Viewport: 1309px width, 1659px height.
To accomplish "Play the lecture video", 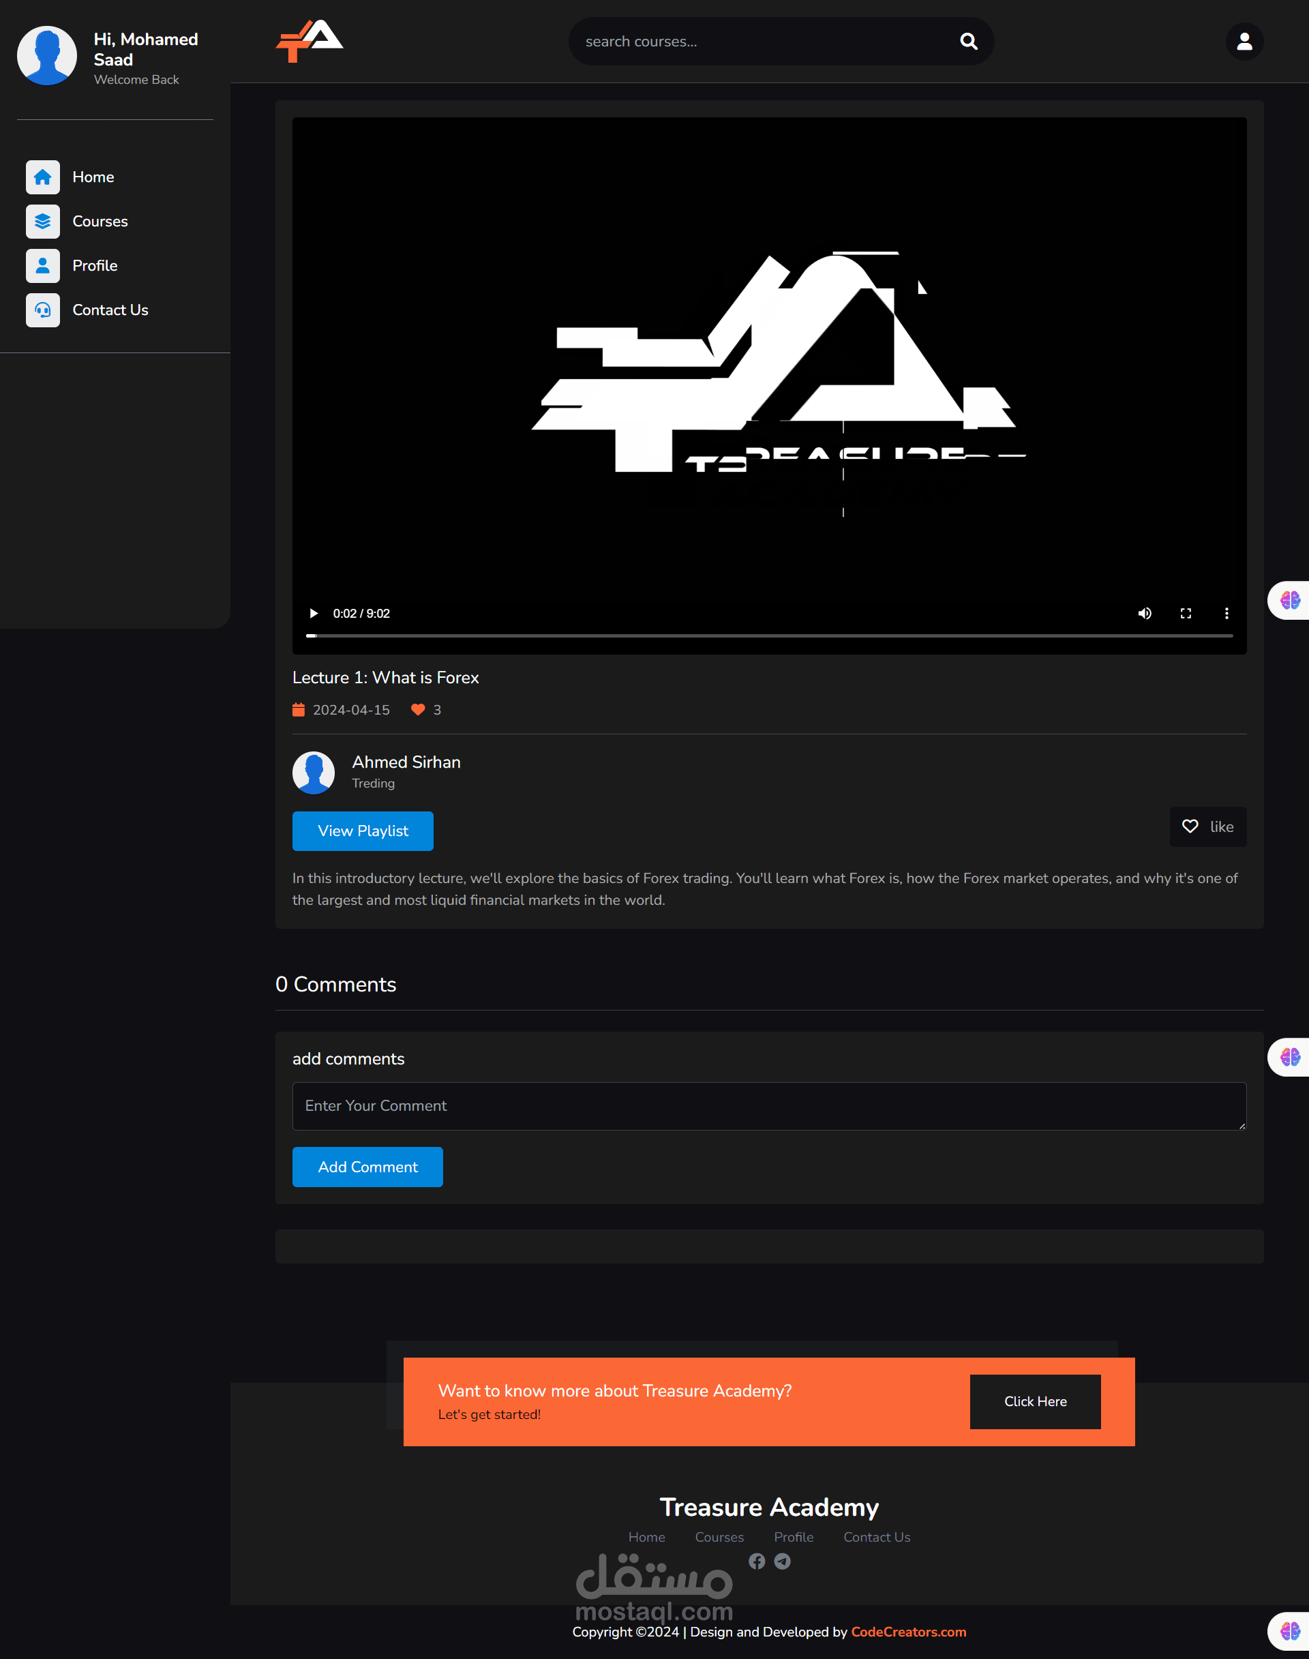I will [x=314, y=613].
